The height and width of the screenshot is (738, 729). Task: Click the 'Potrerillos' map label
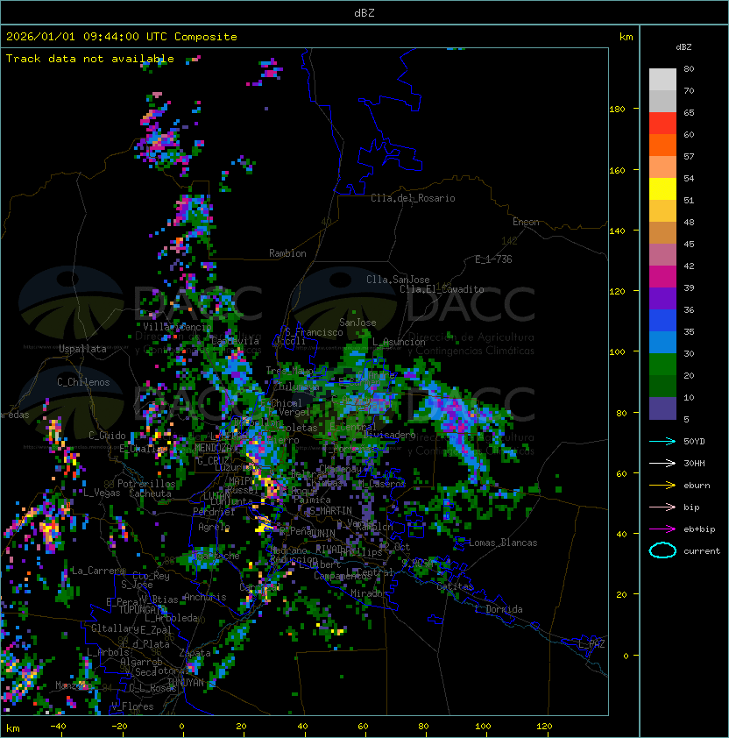point(146,484)
